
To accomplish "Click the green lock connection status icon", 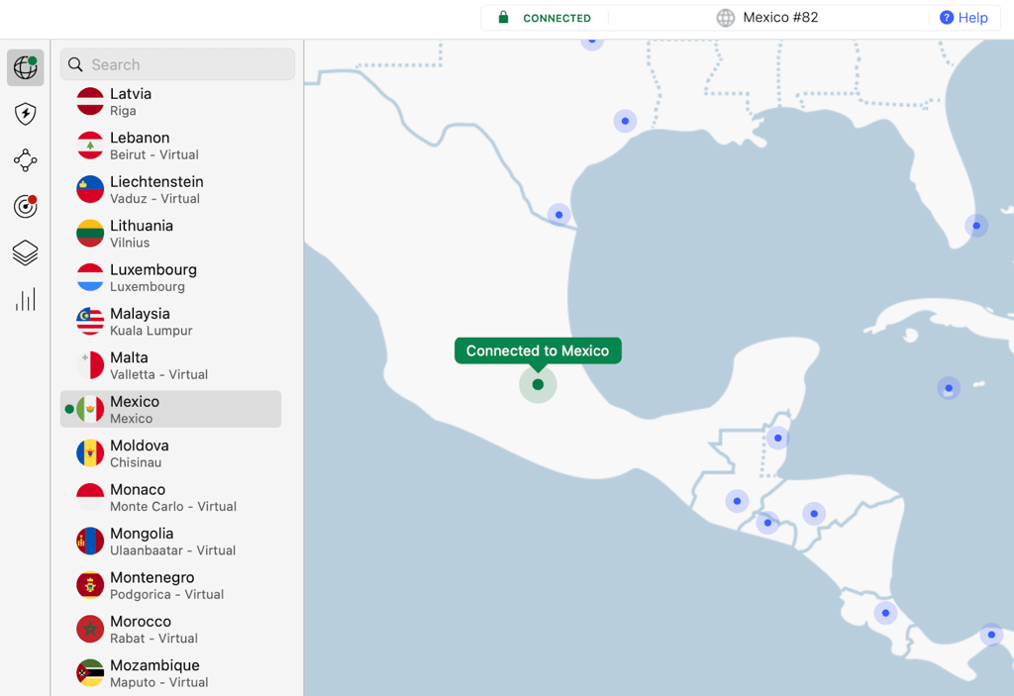I will 503,18.
